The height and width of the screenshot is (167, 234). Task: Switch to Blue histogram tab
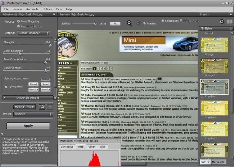103,147
